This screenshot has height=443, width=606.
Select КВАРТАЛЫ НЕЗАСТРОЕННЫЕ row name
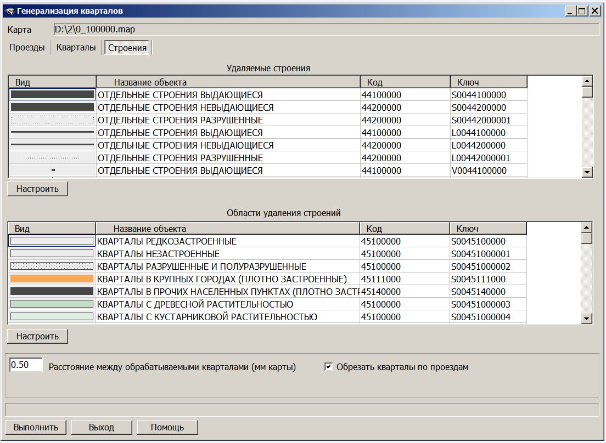coord(158,254)
